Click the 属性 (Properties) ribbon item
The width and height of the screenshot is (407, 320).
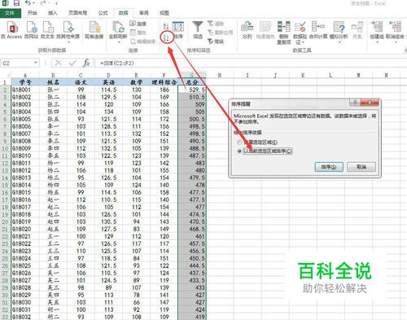[x=138, y=33]
